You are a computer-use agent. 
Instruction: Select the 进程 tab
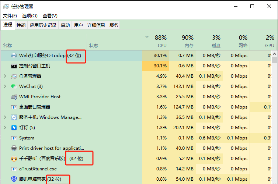(8, 25)
